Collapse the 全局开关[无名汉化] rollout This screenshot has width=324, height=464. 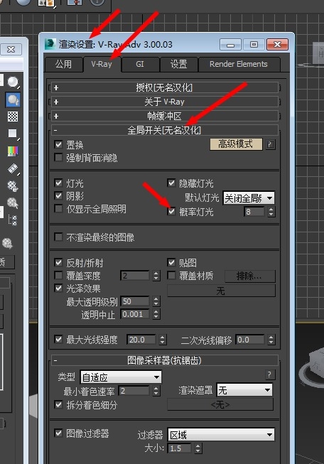pyautogui.click(x=165, y=130)
